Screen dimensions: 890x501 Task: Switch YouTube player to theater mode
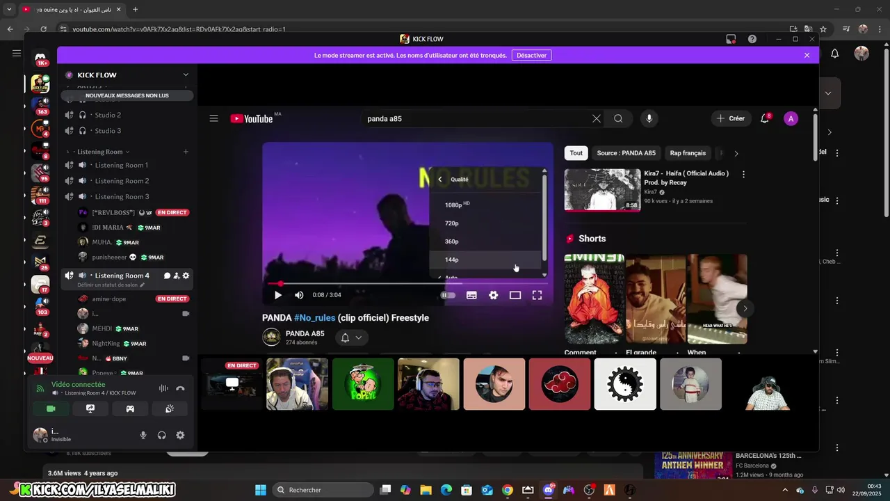tap(515, 295)
